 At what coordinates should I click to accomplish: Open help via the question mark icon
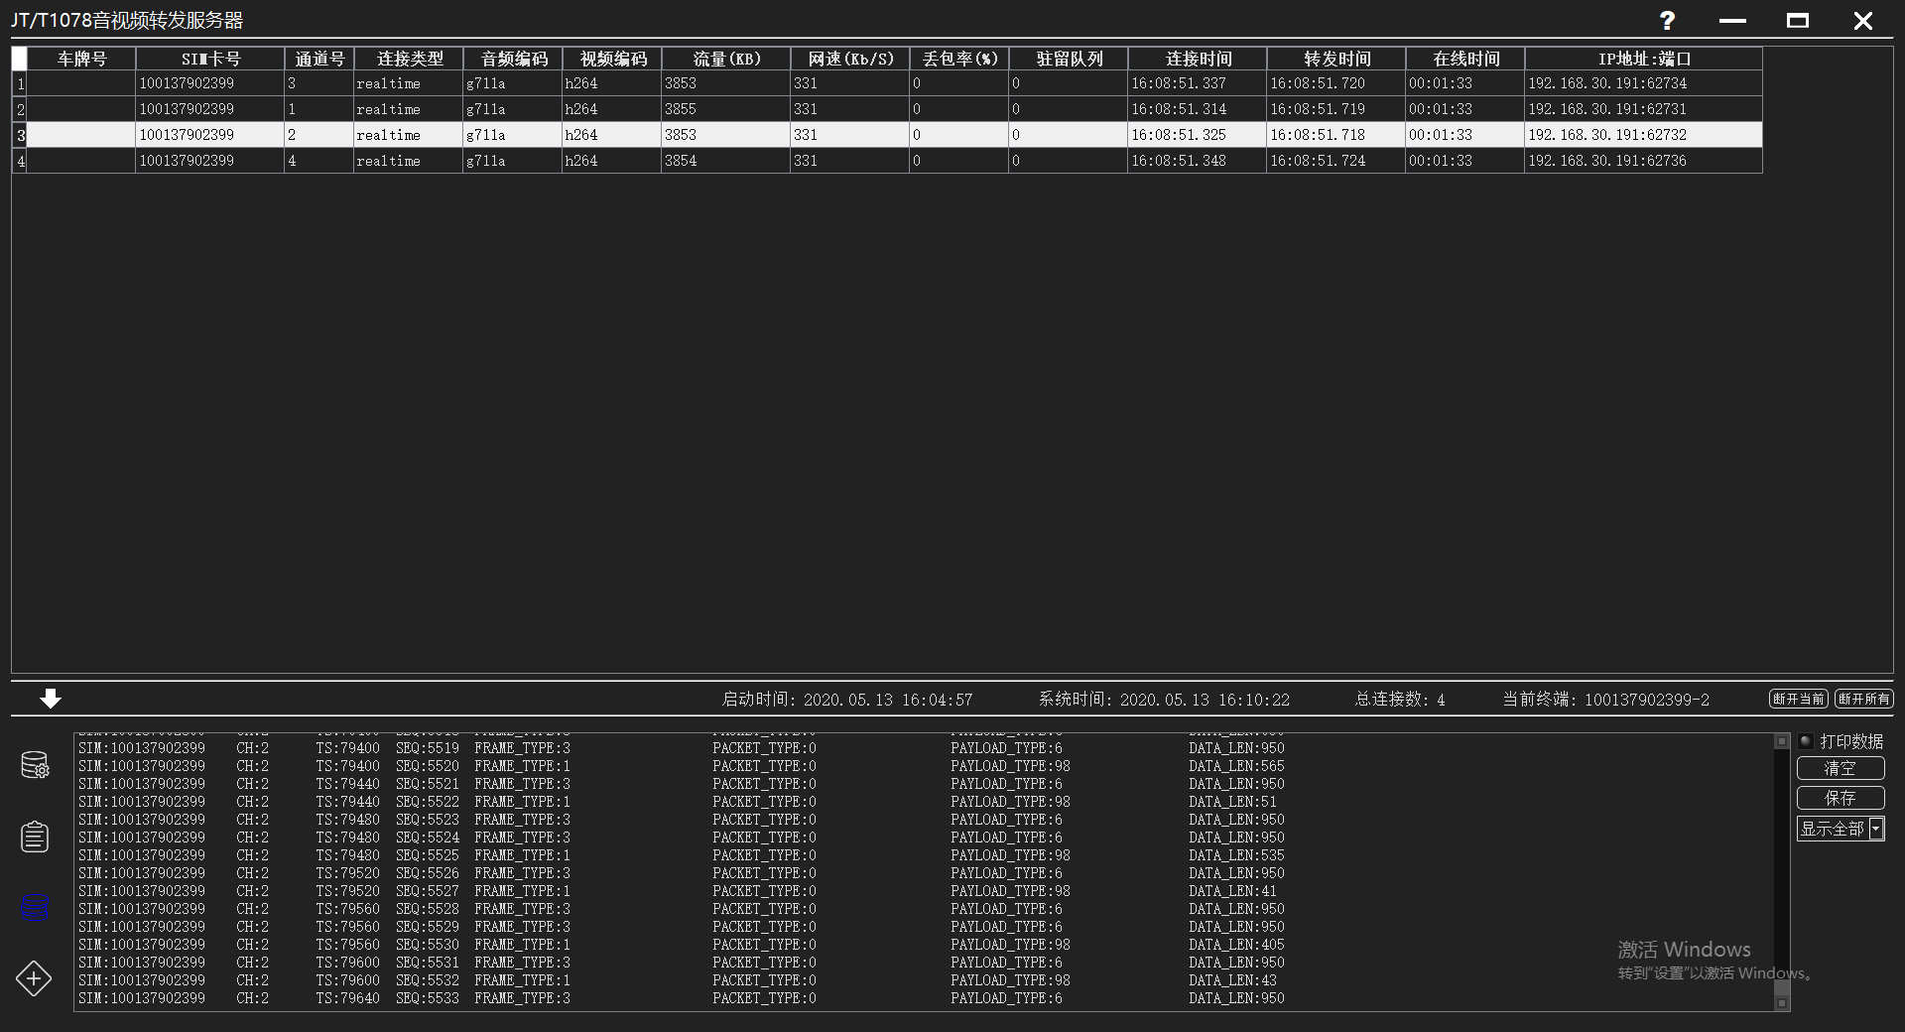(x=1666, y=21)
